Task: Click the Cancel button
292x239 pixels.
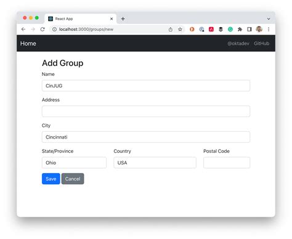Action: coord(73,179)
